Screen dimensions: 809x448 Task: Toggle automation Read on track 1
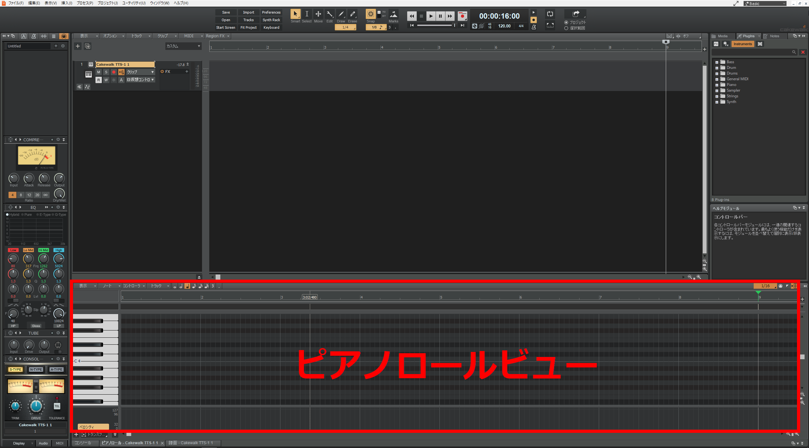[98, 80]
